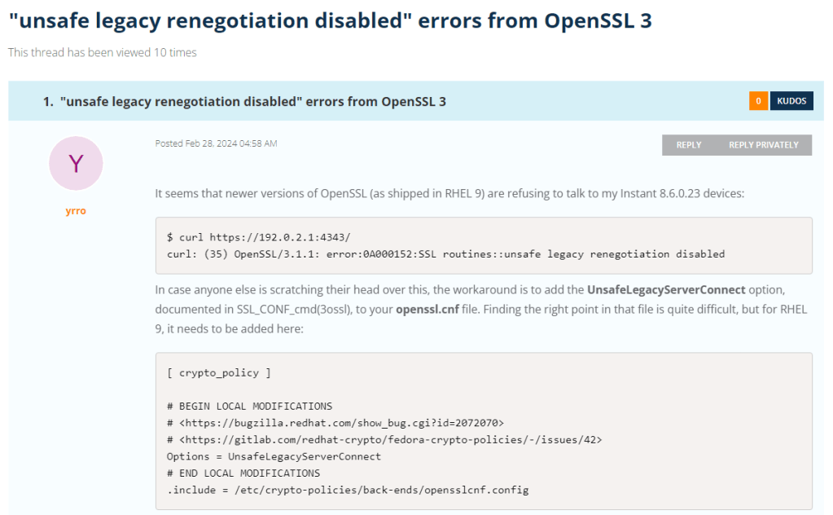Click the bold UnsafeLegacyServerConnect text
The width and height of the screenshot is (833, 515).
pos(665,290)
